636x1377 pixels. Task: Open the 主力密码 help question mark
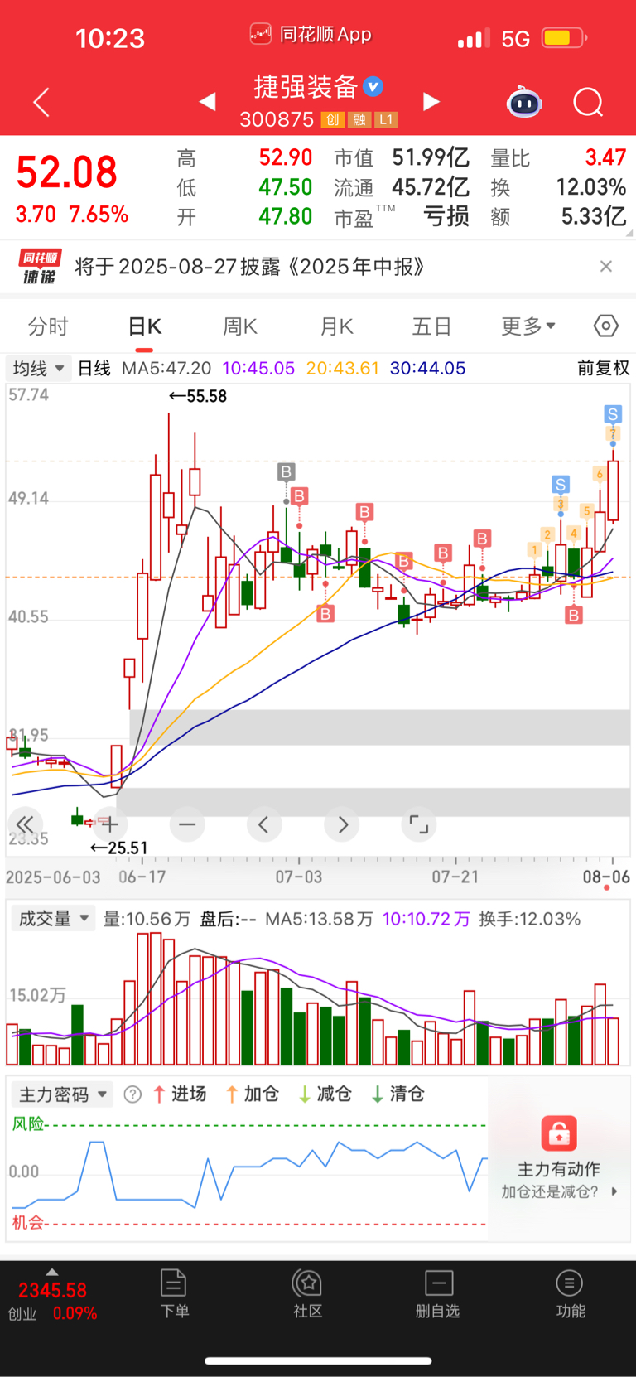click(x=132, y=1094)
